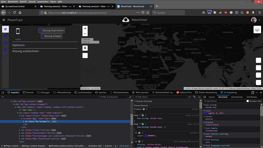Open the Netzwerkanalyse devtools tab

[x=119, y=92]
